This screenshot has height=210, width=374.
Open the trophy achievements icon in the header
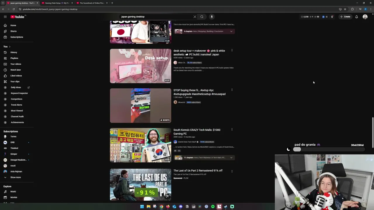(332, 17)
